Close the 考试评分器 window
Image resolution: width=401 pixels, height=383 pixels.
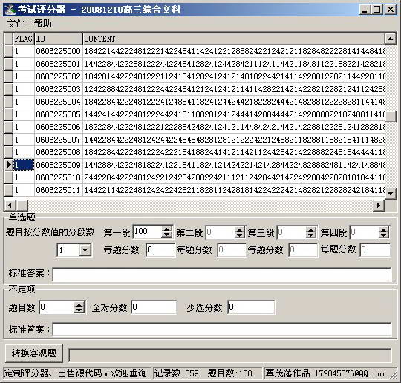coord(391,10)
